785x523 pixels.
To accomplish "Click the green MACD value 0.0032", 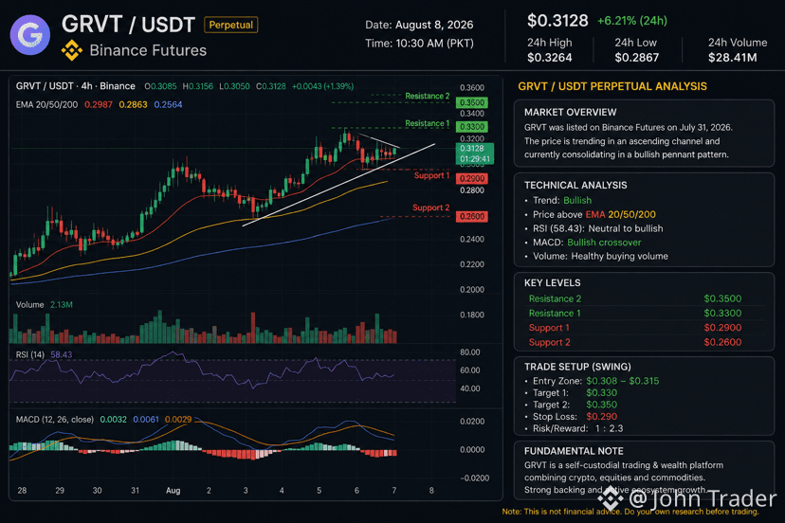I will 113,420.
